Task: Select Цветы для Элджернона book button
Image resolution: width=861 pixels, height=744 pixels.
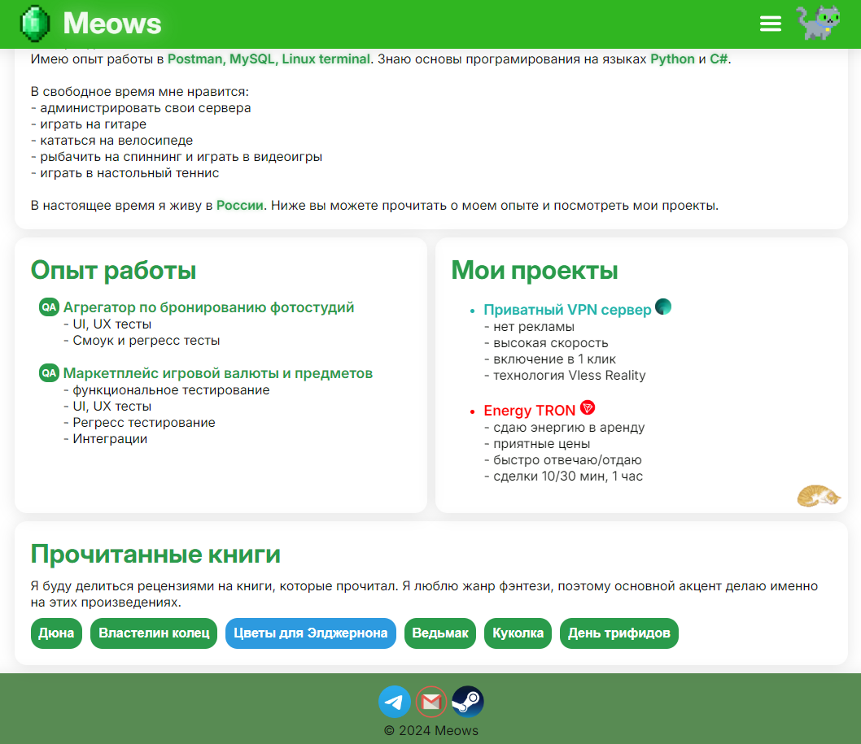Action: (311, 633)
